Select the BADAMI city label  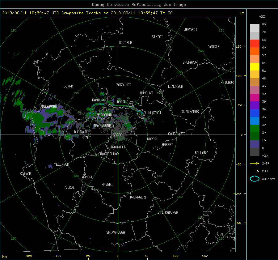[122, 102]
